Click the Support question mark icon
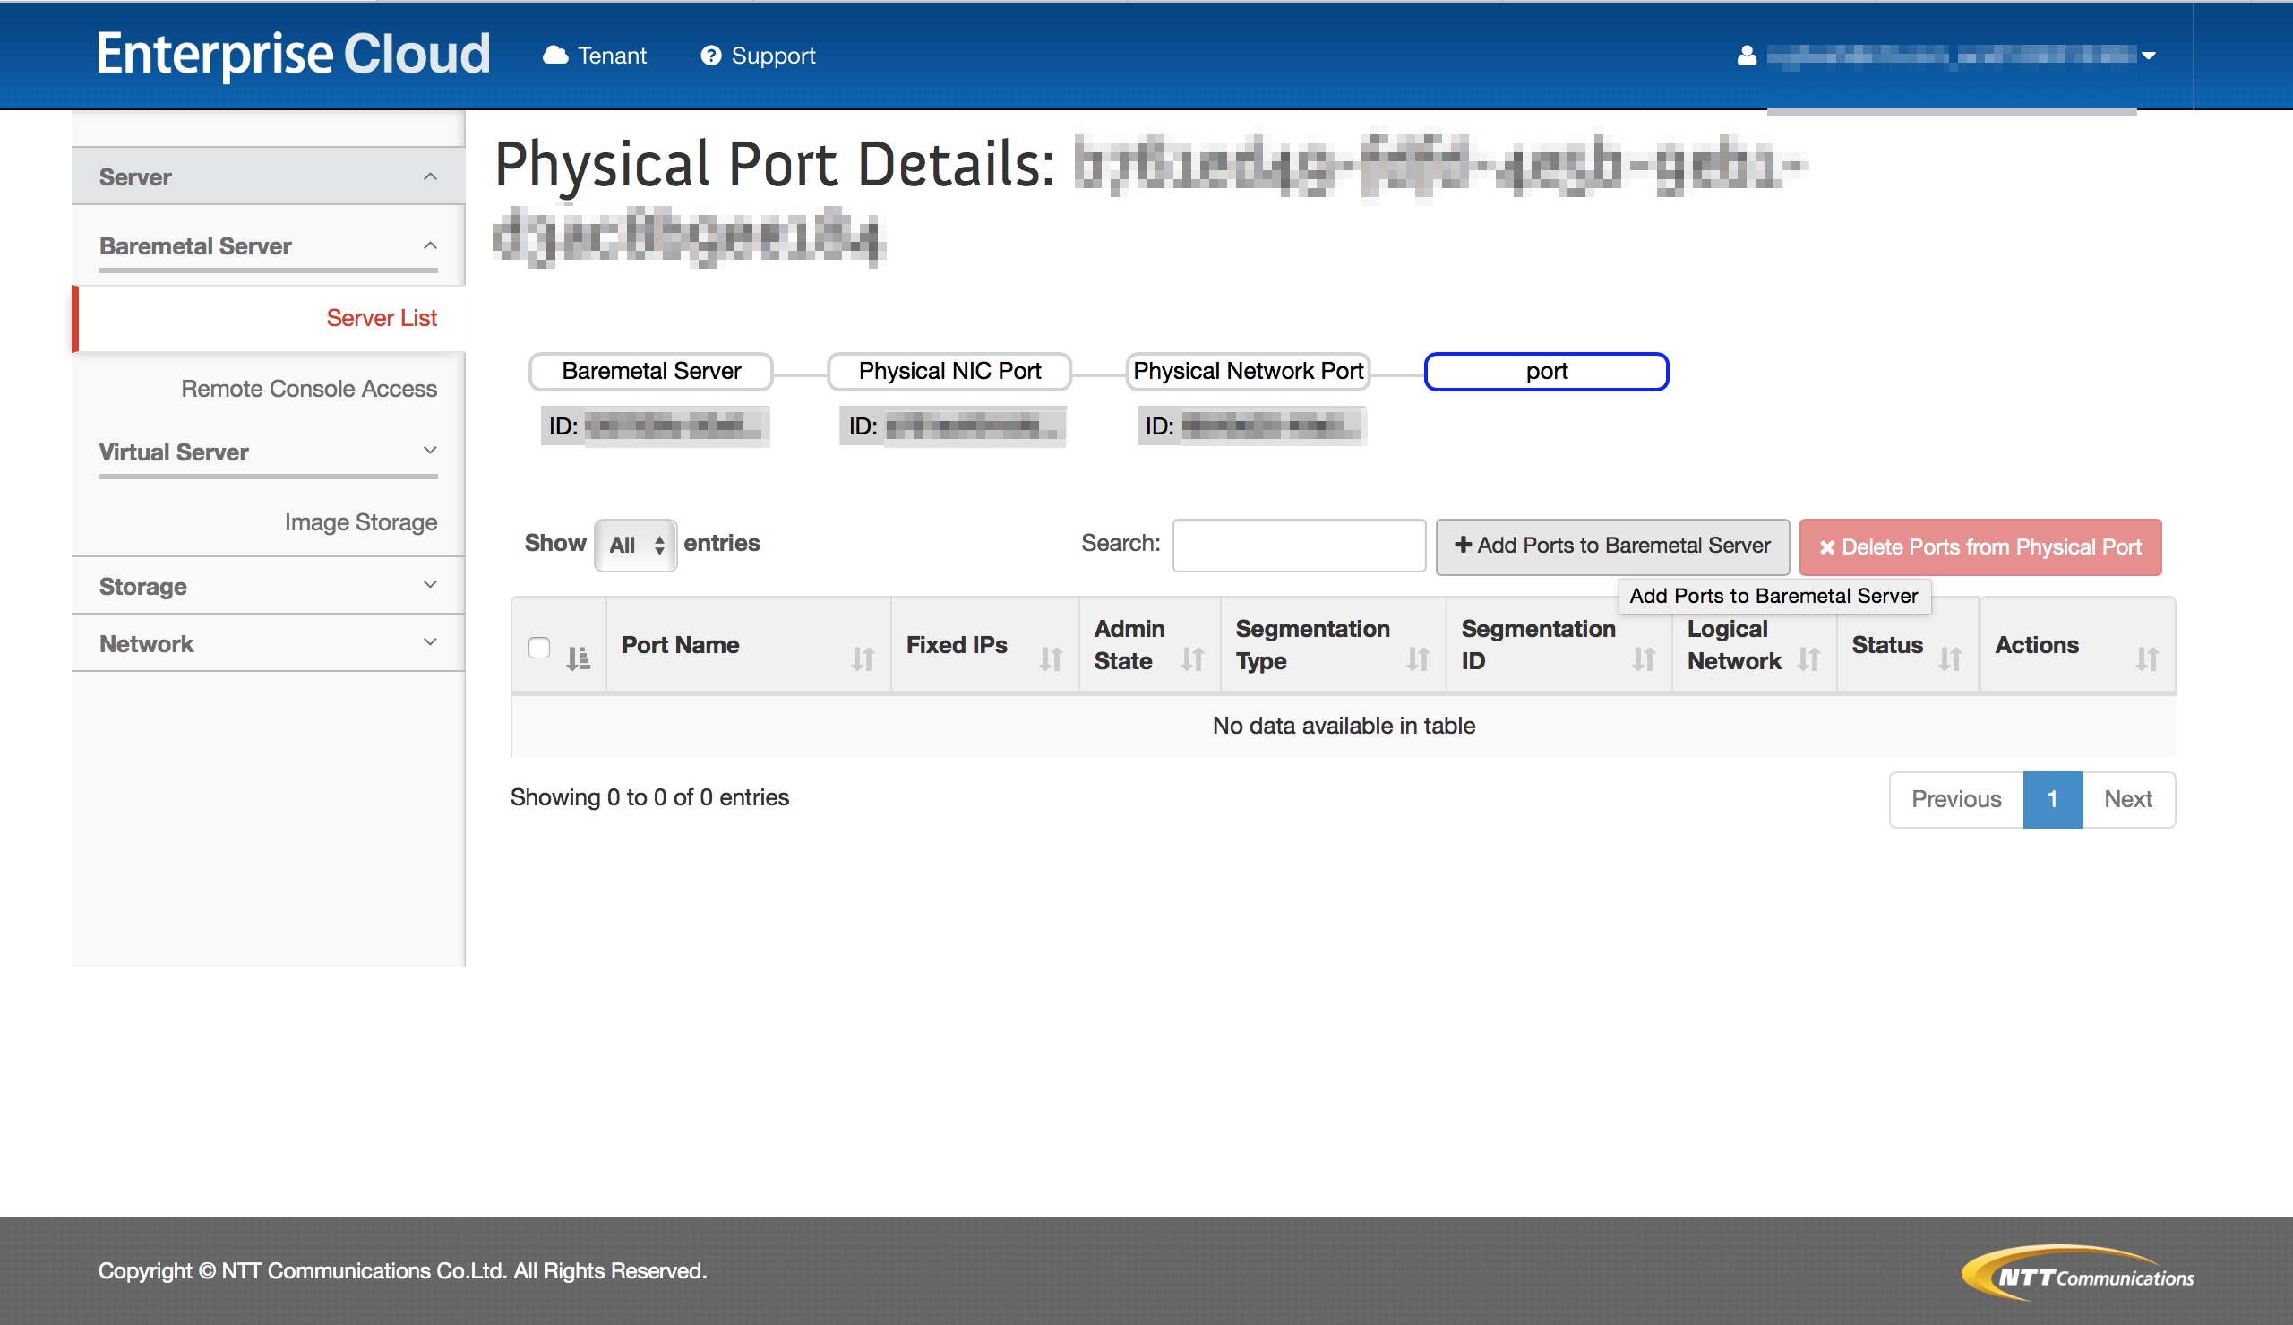 tap(710, 56)
